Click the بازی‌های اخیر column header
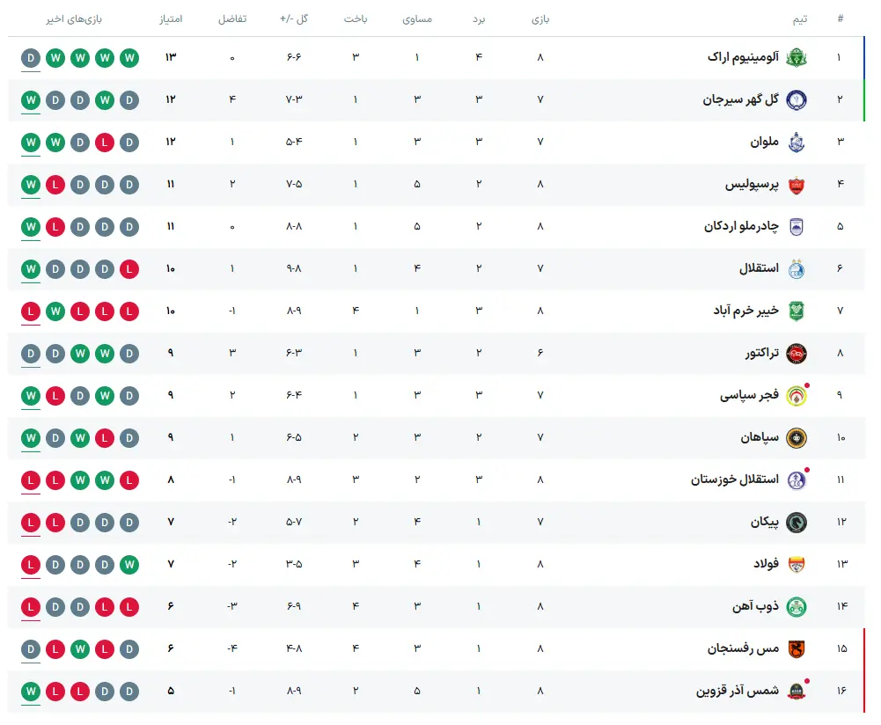Viewport: 881px width, 725px height. [79, 18]
